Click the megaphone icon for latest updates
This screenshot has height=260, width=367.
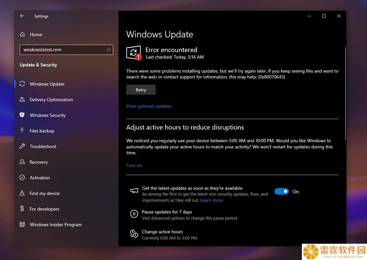(134, 191)
